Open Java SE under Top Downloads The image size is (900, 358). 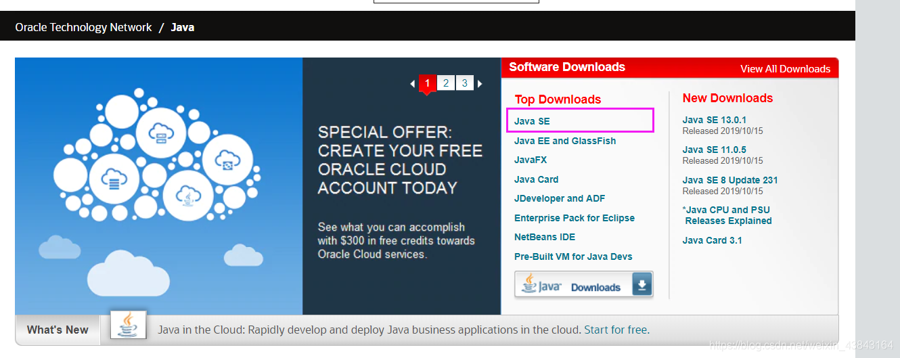532,121
